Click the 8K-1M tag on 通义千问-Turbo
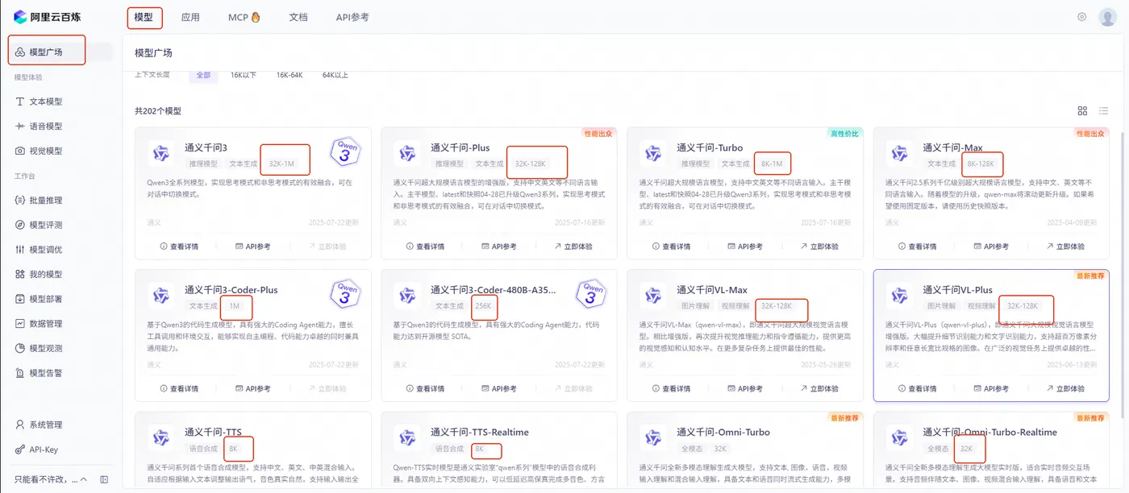This screenshot has height=493, width=1129. pos(772,164)
